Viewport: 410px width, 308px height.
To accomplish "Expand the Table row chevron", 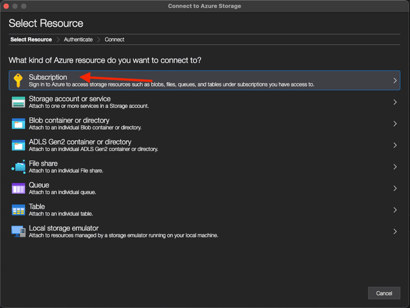I will tap(395, 210).
